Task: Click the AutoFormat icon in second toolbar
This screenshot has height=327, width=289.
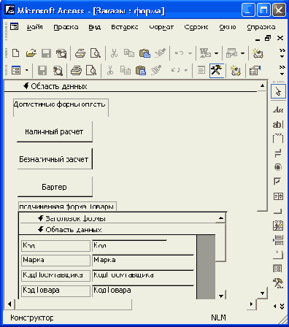Action: (x=235, y=71)
